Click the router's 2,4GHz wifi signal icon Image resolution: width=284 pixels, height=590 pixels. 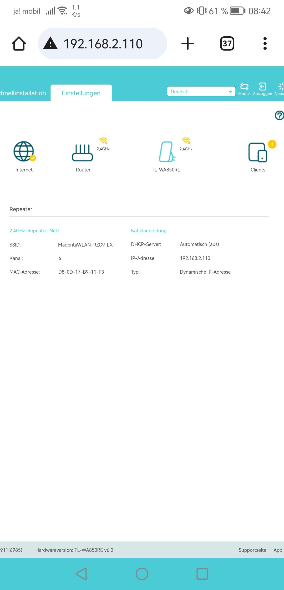[103, 141]
